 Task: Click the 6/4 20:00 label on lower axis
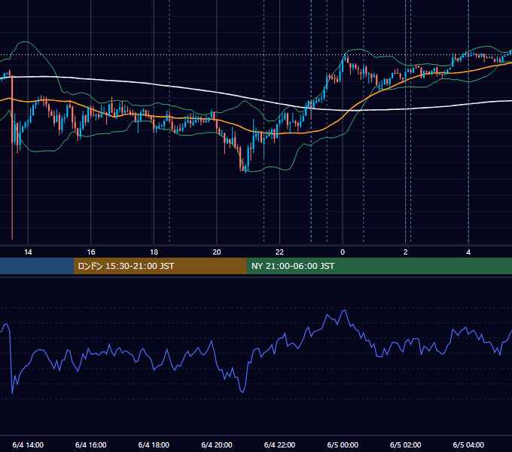pos(217,444)
